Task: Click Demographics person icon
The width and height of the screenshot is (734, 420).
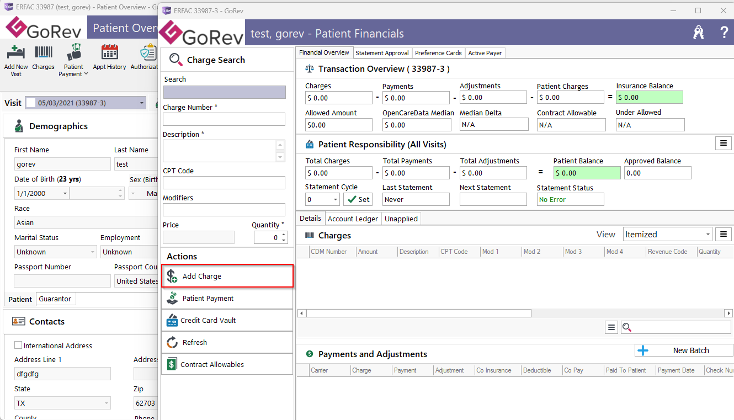Action: click(x=19, y=126)
